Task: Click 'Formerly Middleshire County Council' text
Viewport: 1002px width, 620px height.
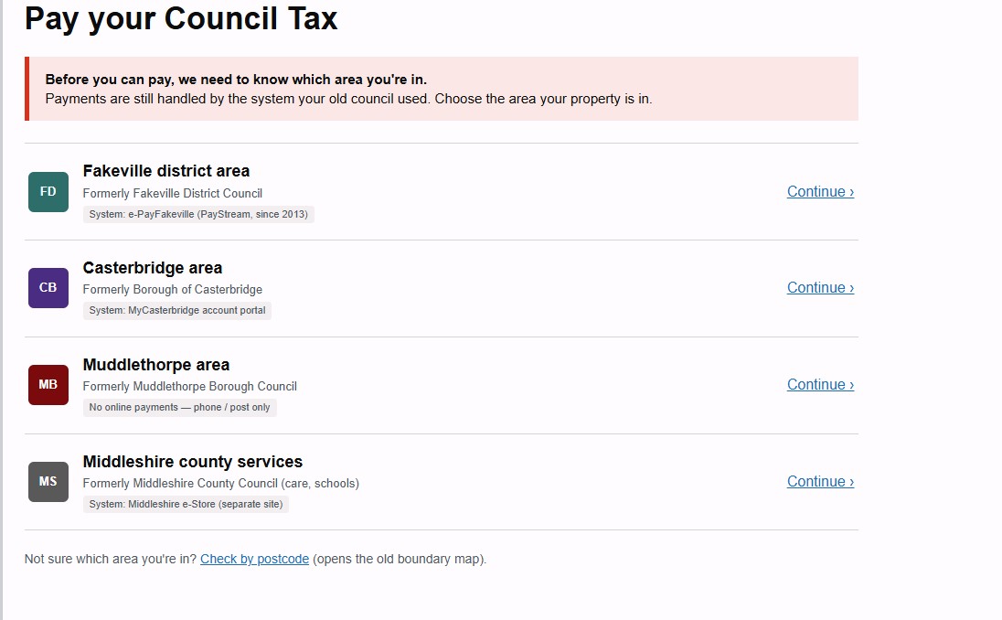Action: tap(180, 483)
